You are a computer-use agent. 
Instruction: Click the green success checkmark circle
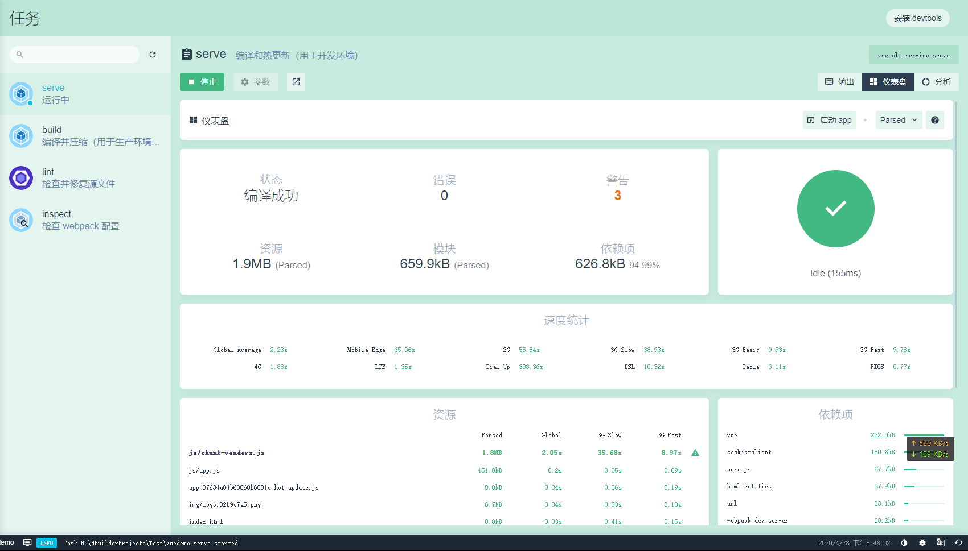click(836, 209)
